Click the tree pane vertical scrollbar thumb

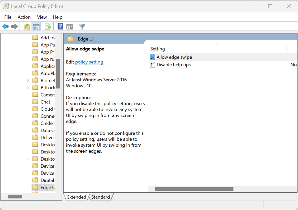[58, 74]
